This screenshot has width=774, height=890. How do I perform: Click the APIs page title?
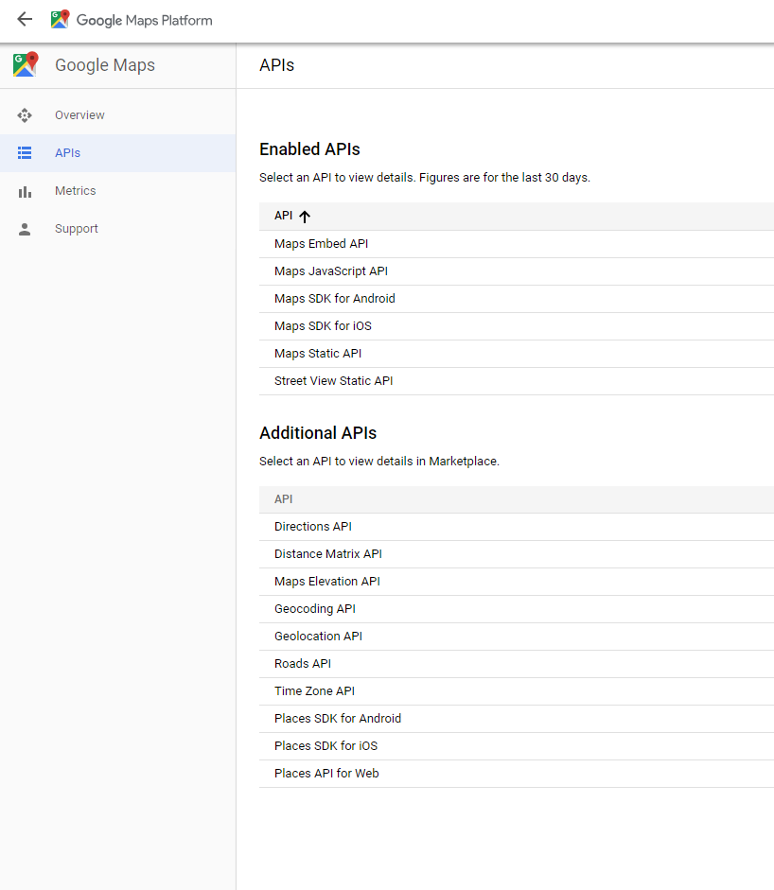point(276,65)
